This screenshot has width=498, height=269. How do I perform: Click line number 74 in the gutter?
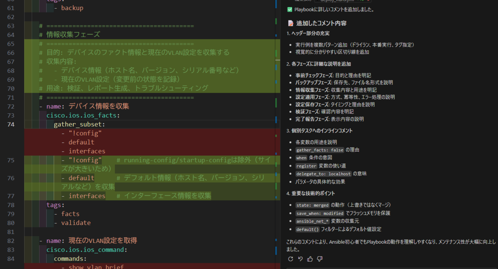11,124
